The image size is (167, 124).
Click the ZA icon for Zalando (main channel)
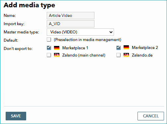click(57, 55)
